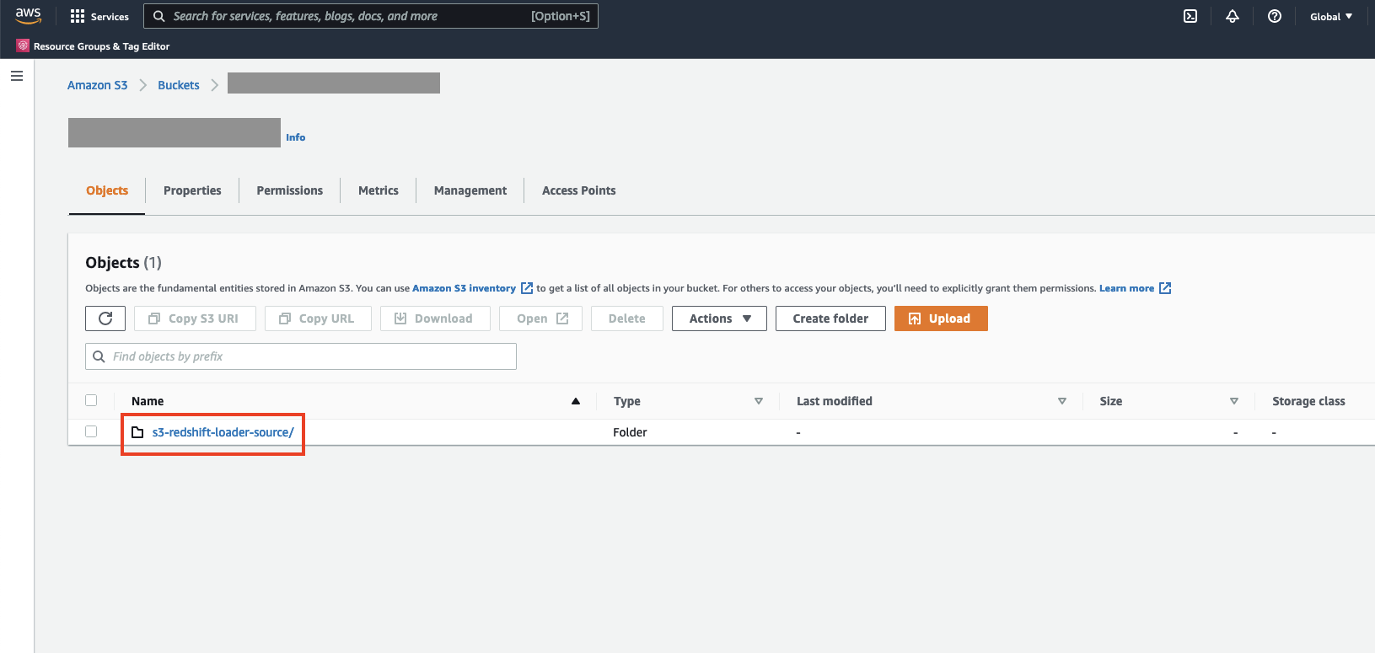Open the Services grid menu
1375x653 pixels.
click(x=99, y=16)
